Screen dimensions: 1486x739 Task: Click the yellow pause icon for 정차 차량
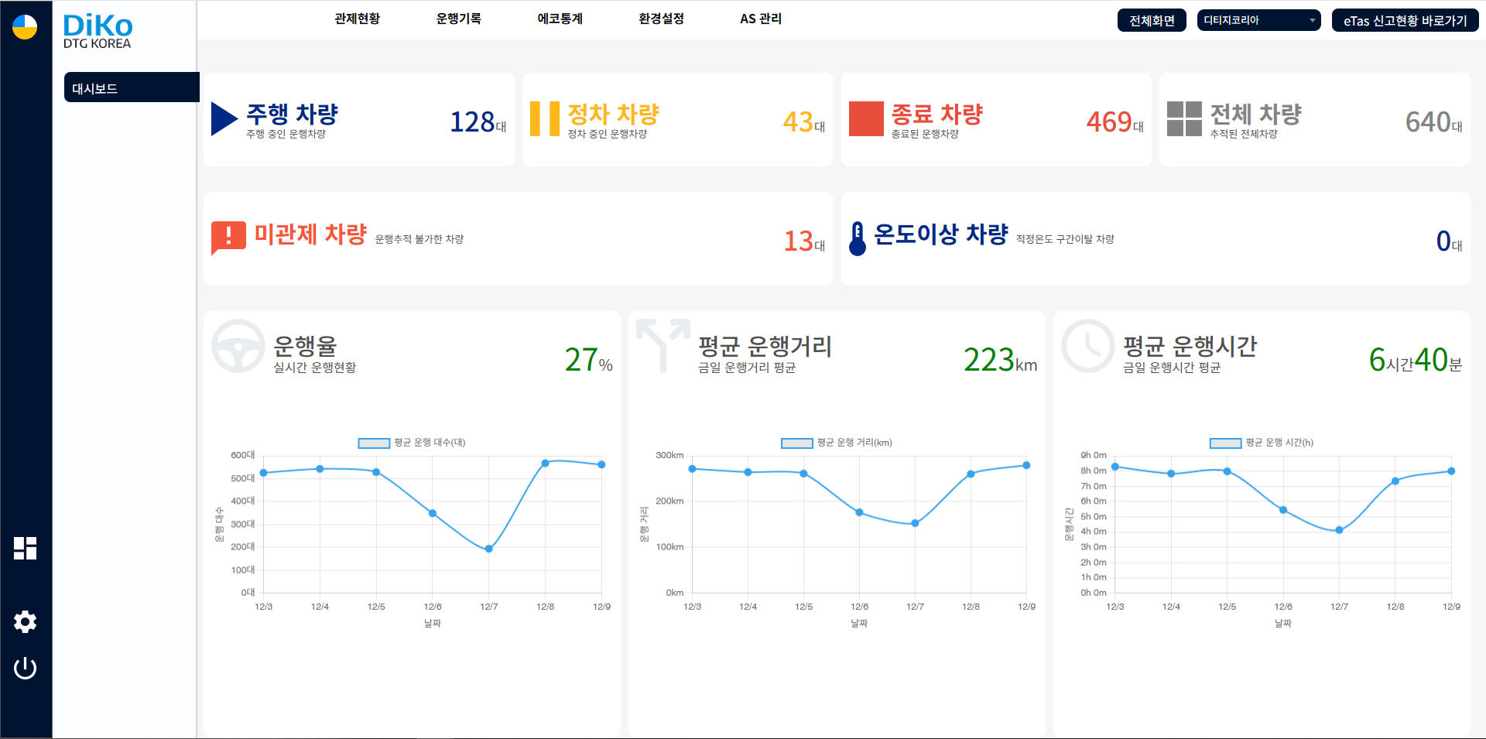point(544,119)
